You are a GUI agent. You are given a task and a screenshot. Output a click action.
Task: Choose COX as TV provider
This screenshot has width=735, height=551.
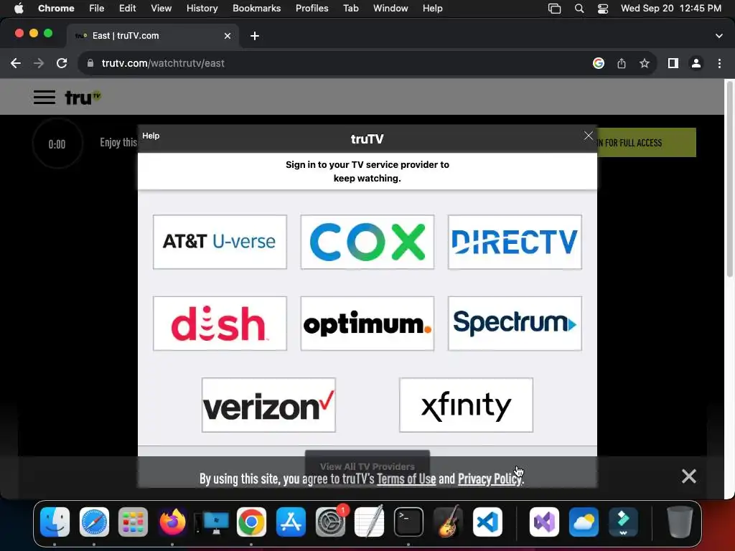tap(367, 242)
